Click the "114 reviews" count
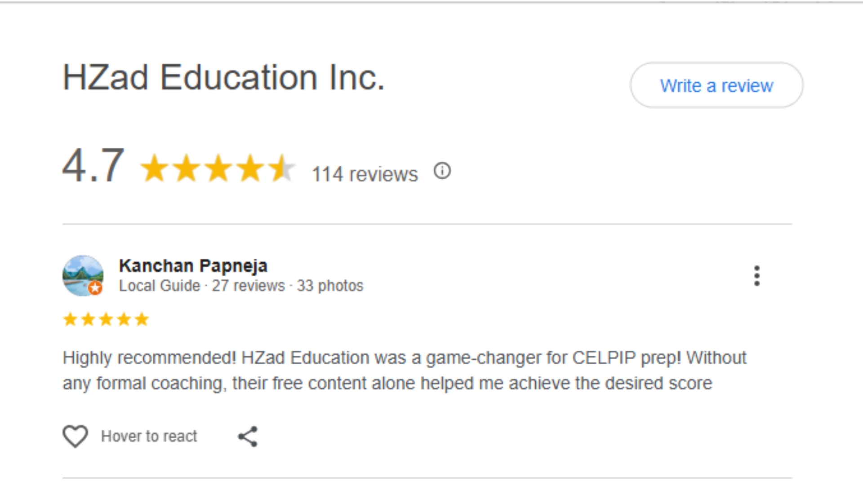Image resolution: width=863 pixels, height=485 pixels. tap(365, 174)
